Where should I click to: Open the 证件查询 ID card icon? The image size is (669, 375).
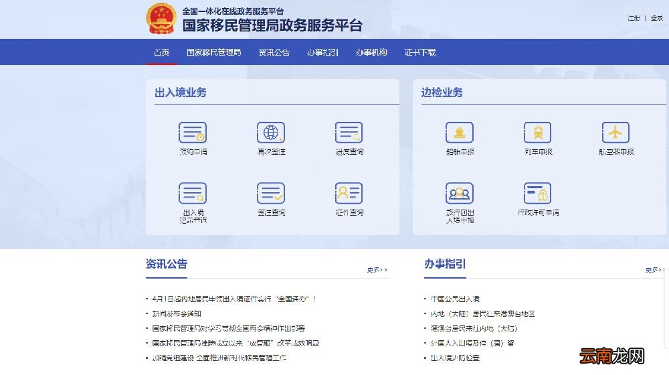(349, 193)
